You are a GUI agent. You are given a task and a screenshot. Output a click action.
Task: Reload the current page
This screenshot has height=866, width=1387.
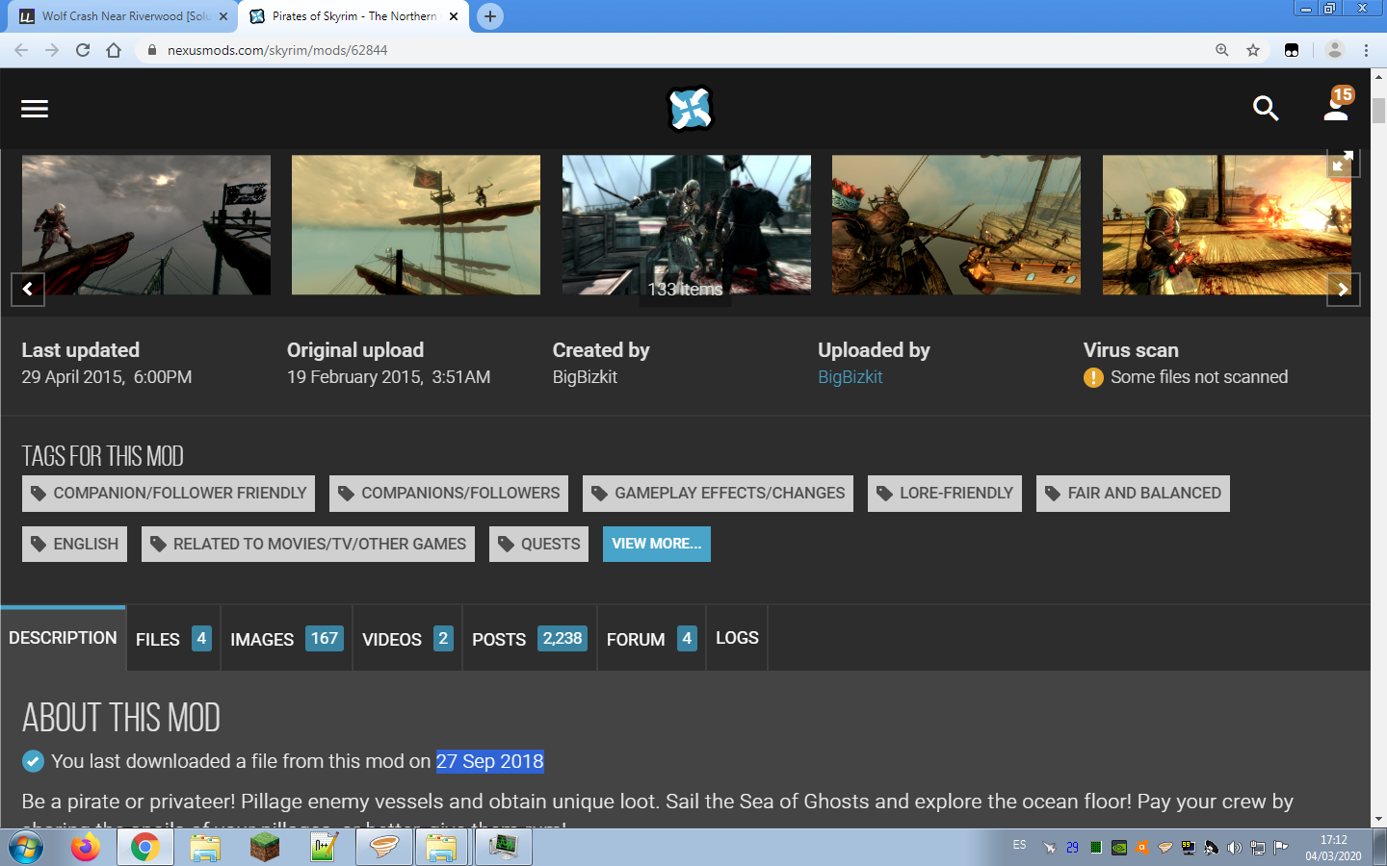pos(83,50)
